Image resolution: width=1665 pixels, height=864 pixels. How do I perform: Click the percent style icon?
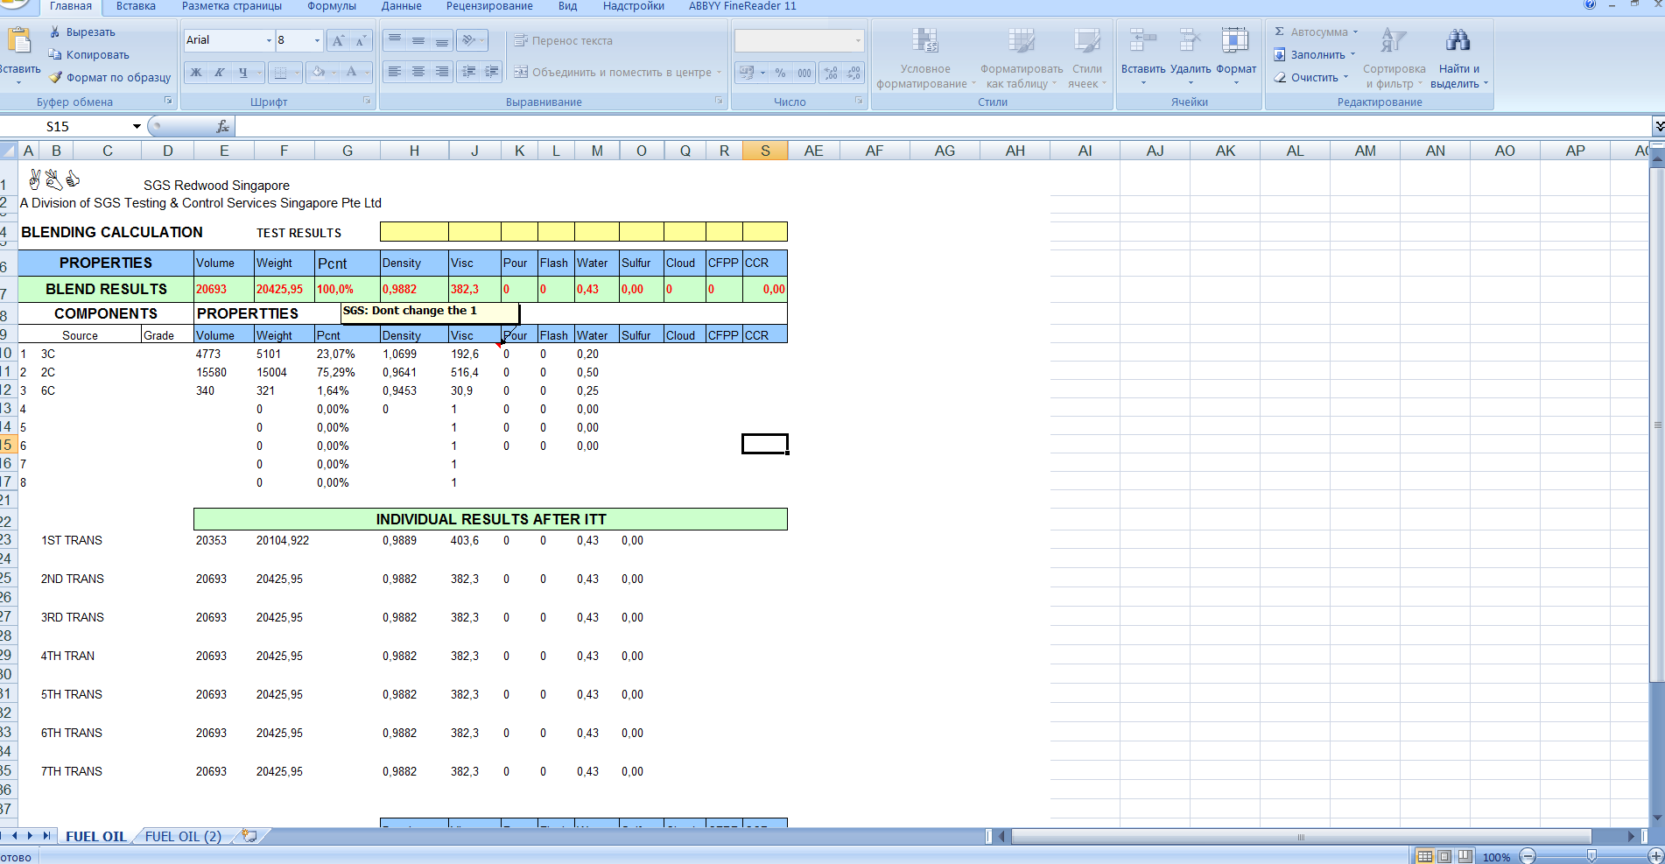pyautogui.click(x=780, y=73)
